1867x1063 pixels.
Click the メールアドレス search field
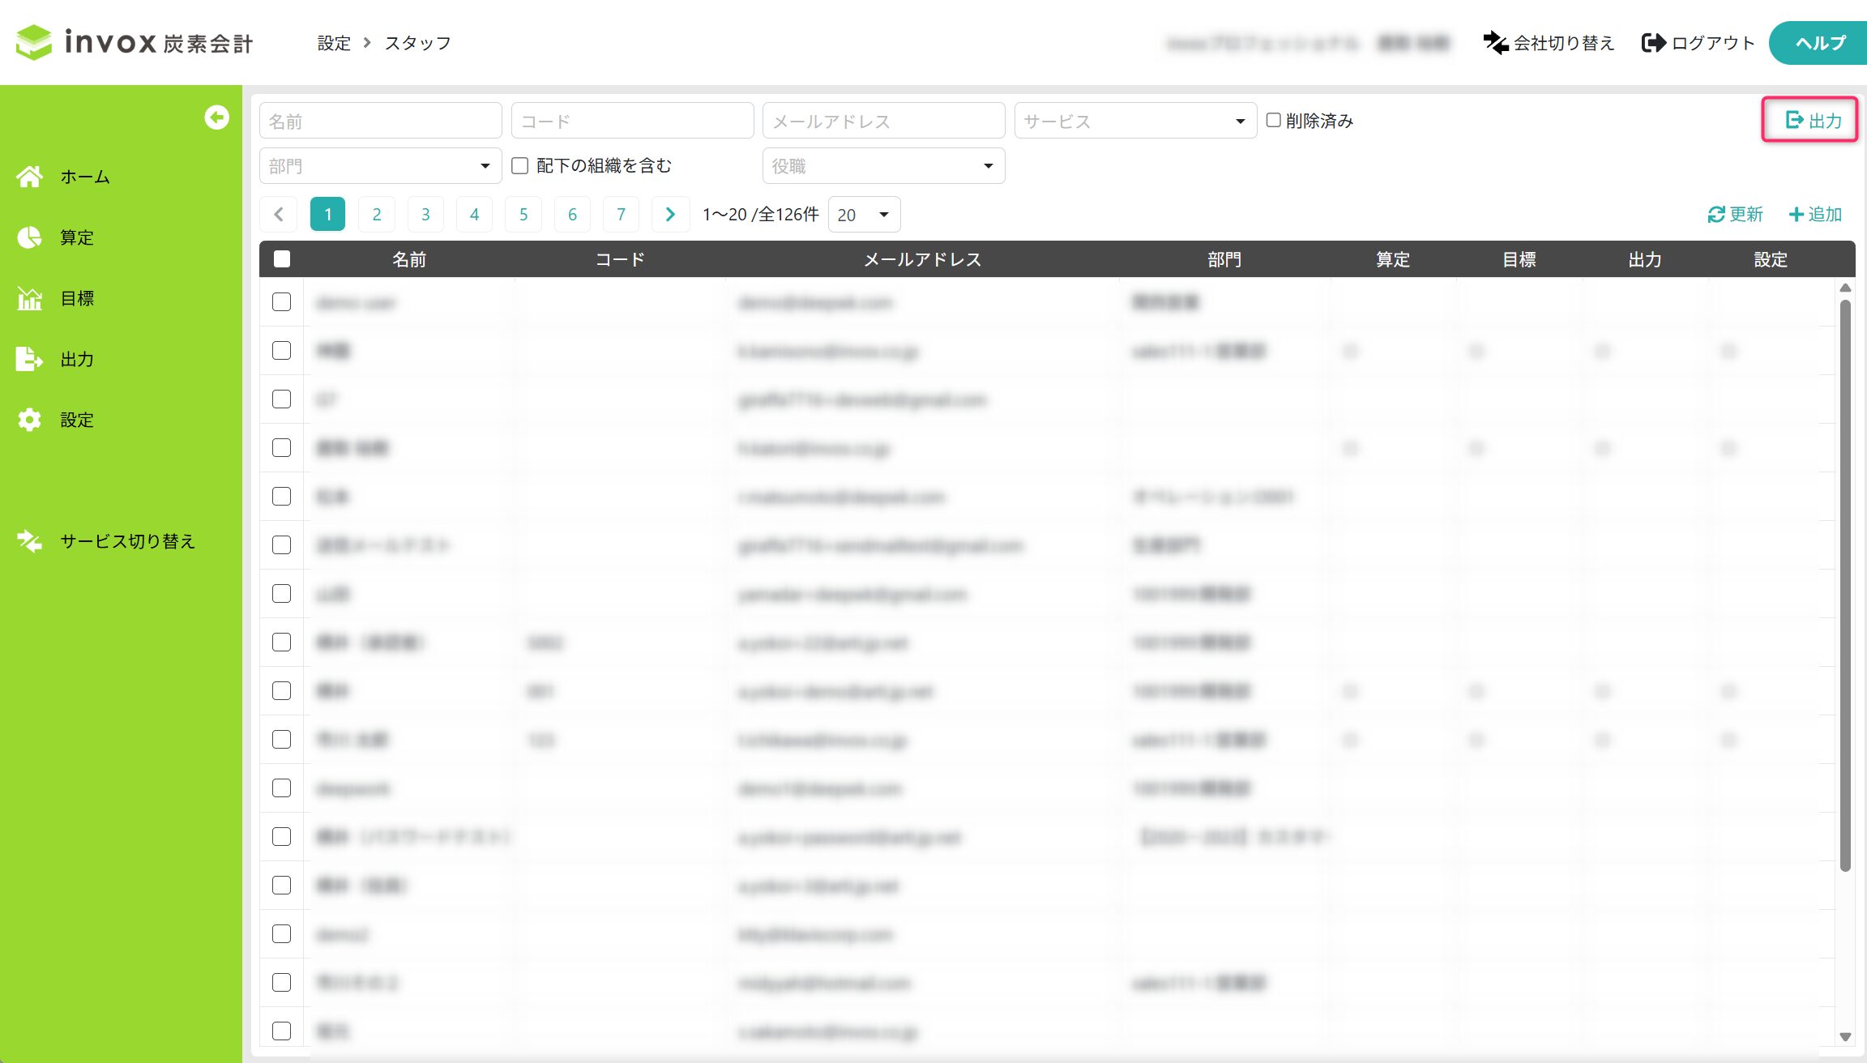(x=883, y=121)
